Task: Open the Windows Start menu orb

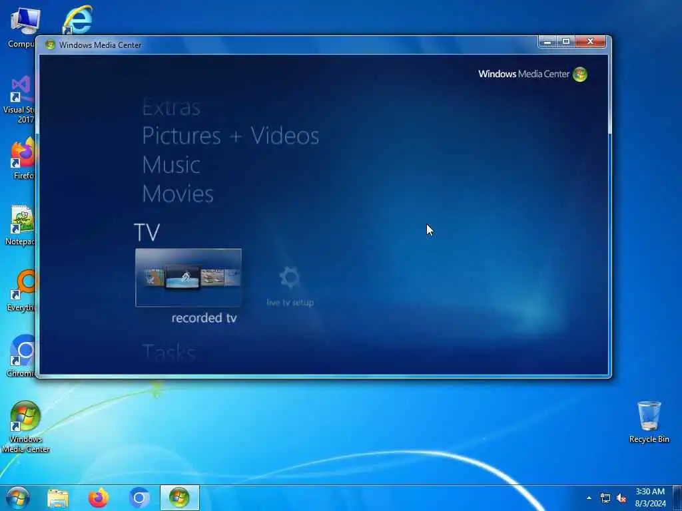Action: pos(18,498)
